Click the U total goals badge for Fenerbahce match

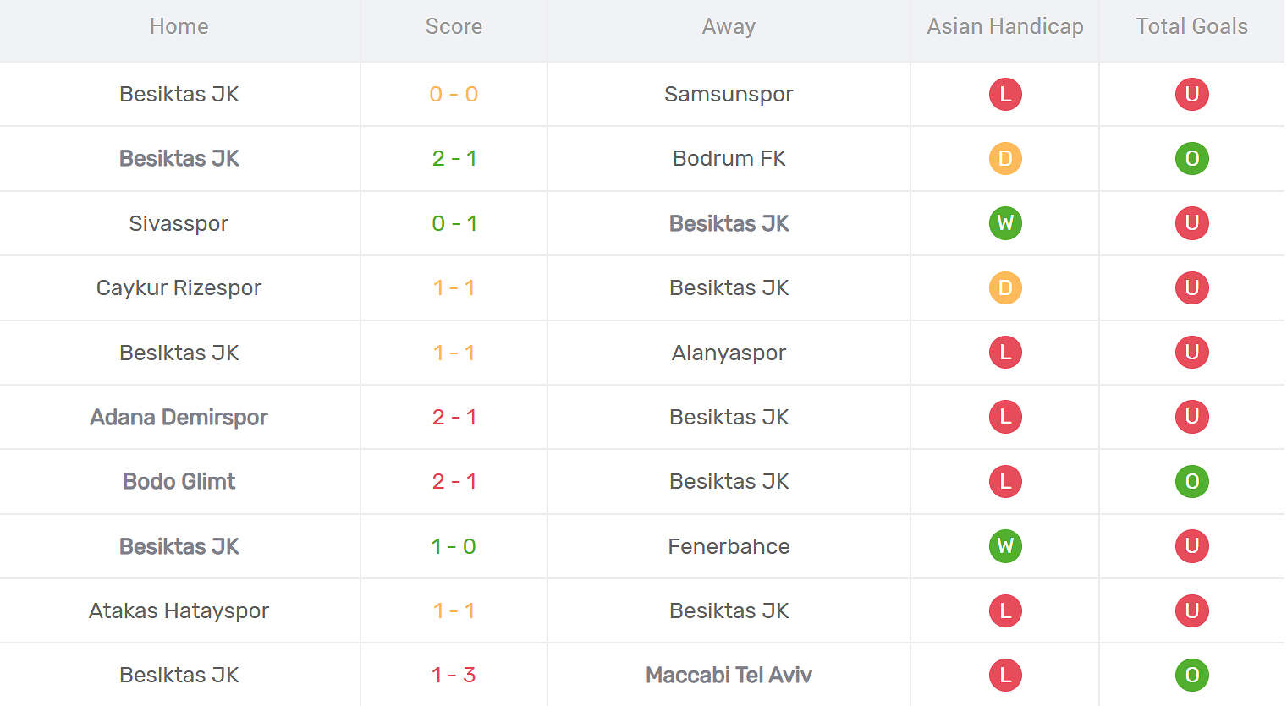click(1191, 546)
